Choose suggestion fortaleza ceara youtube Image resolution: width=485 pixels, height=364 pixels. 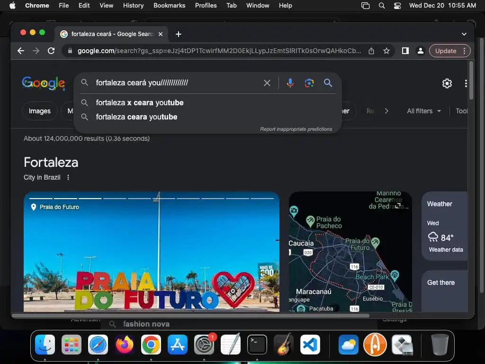click(207, 117)
